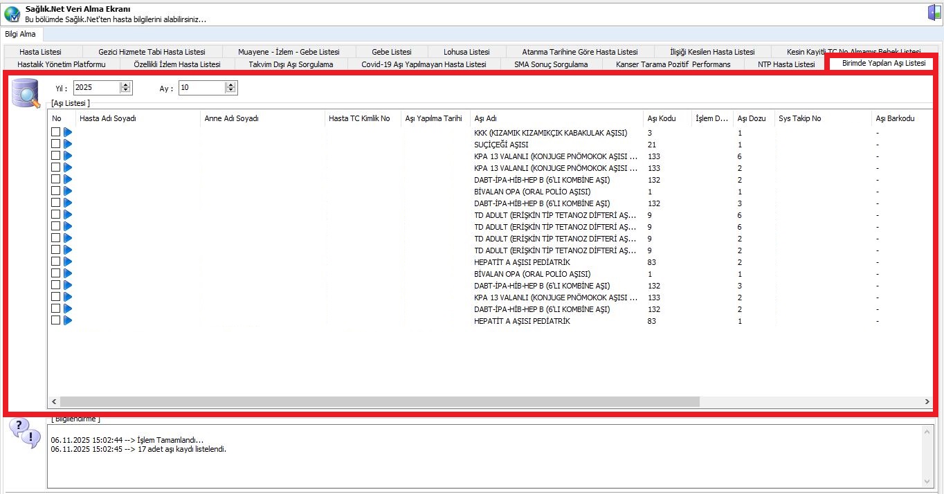Viewport: 944px width, 494px height.
Task: Click the database search (query) icon
Action: pyautogui.click(x=26, y=93)
